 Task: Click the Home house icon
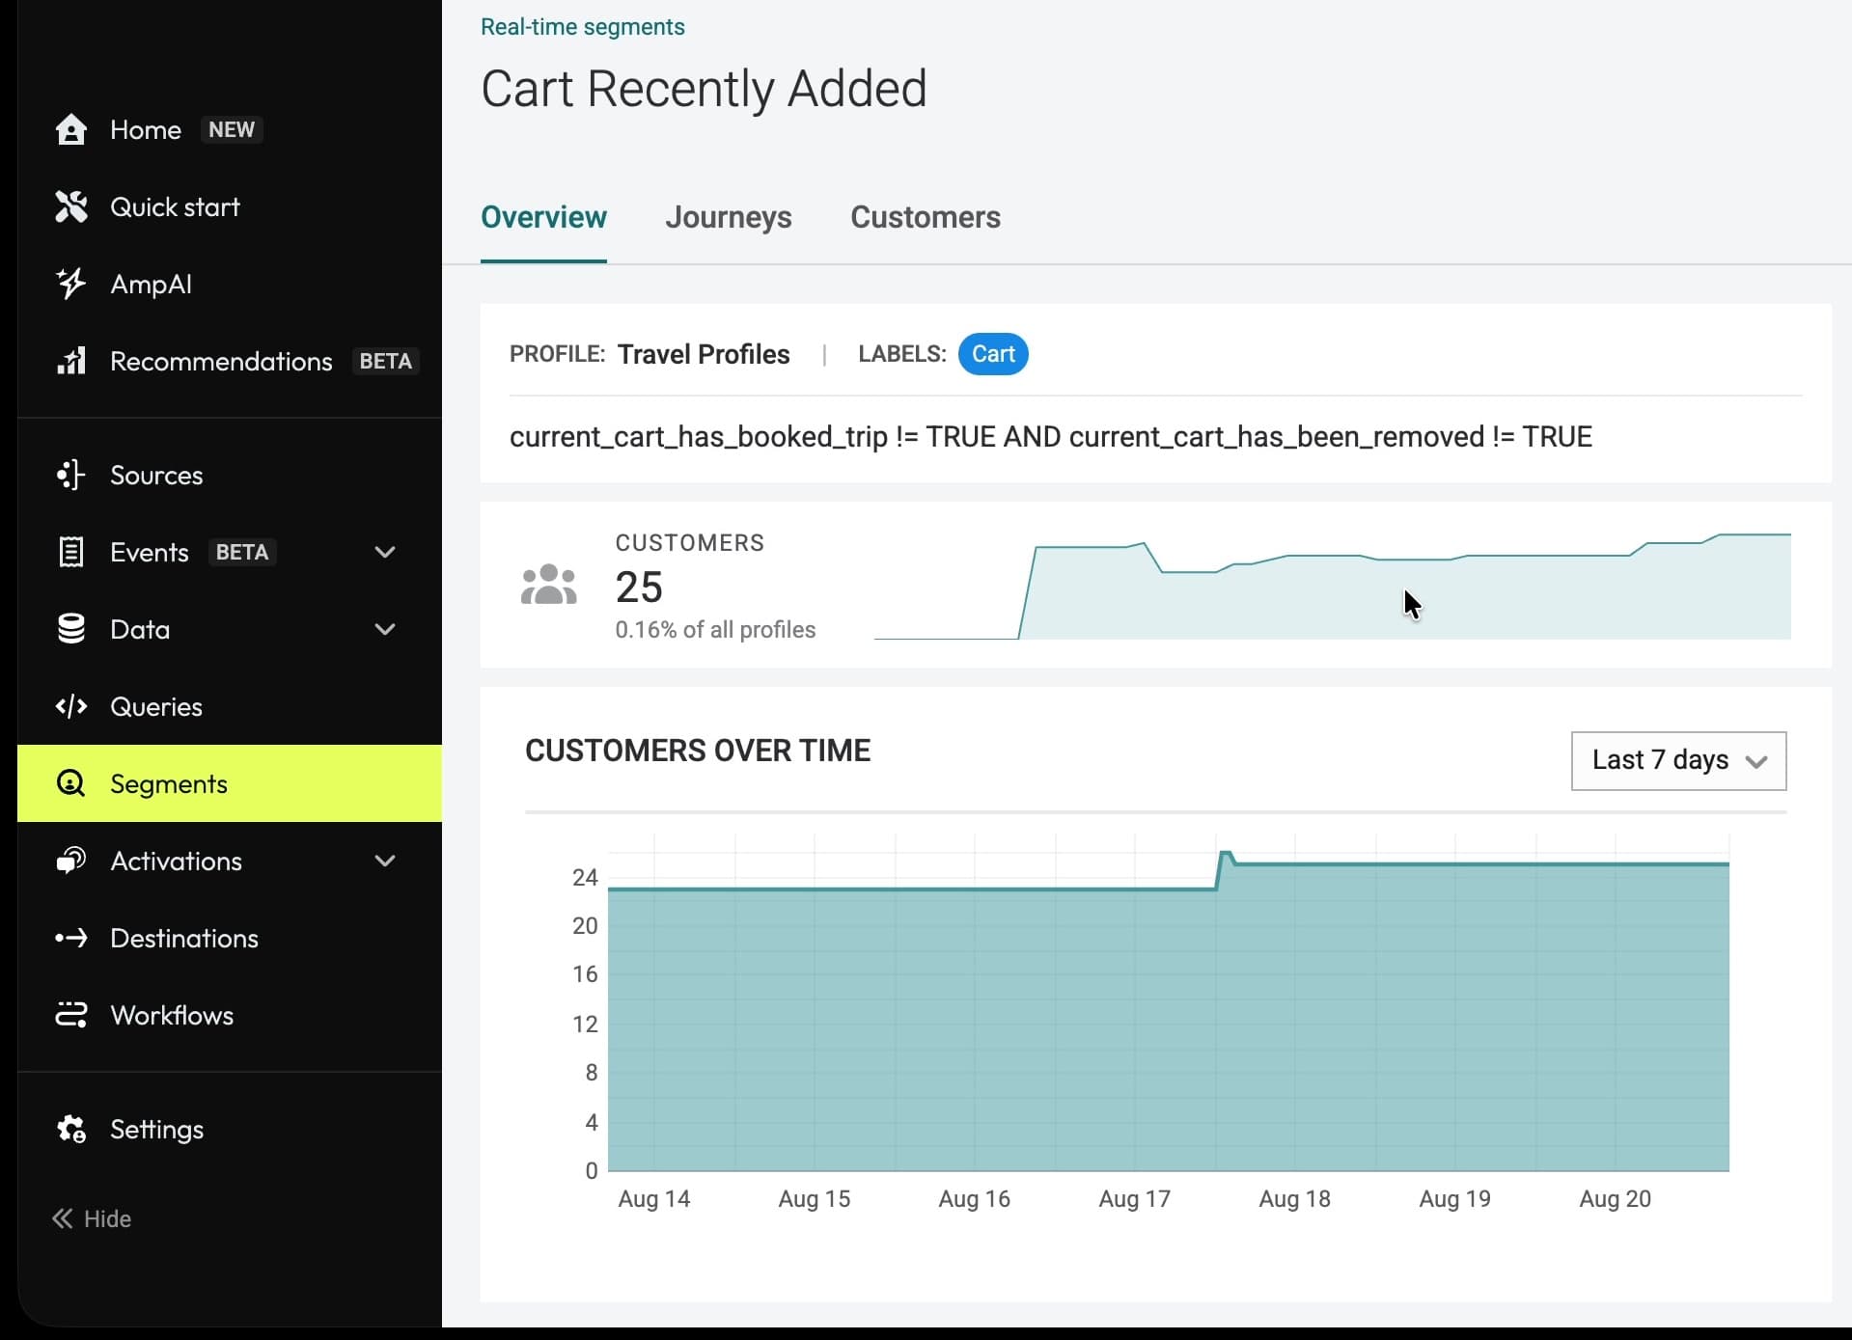tap(70, 129)
